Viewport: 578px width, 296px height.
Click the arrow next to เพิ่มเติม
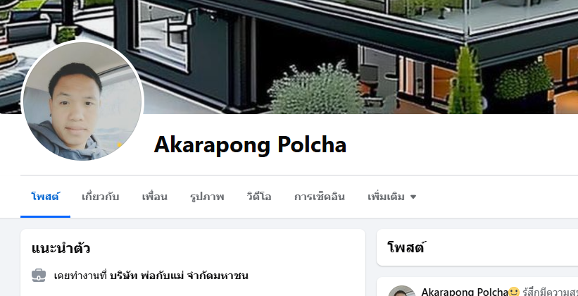[413, 197]
